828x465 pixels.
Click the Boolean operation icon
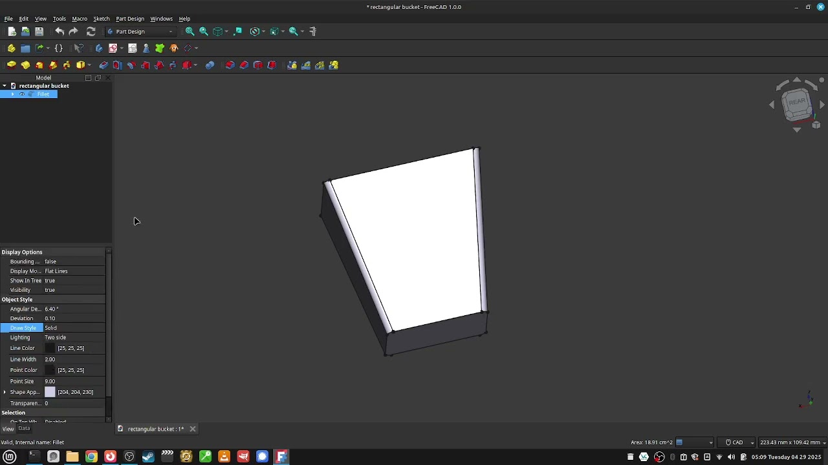coord(210,65)
